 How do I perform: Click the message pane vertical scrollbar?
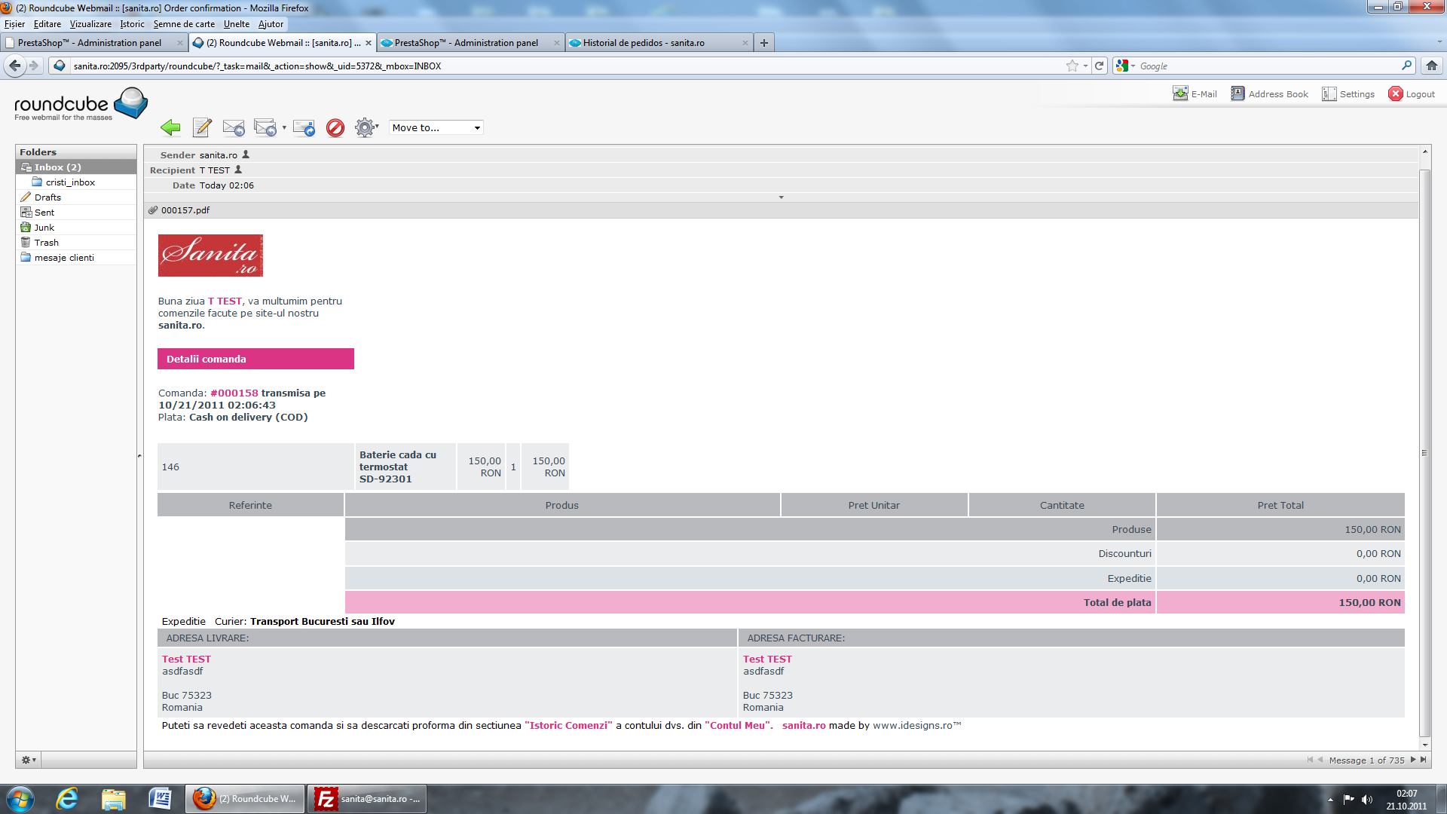click(x=1424, y=452)
